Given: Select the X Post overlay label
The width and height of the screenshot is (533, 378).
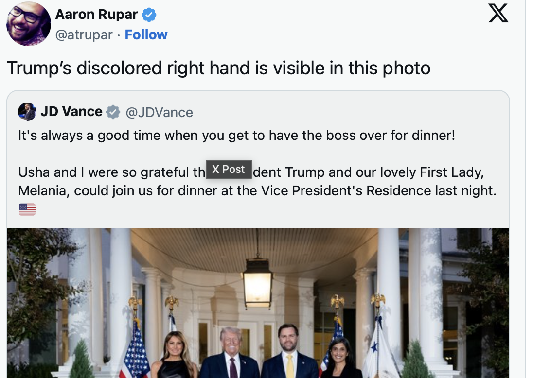Looking at the screenshot, I should click(229, 169).
